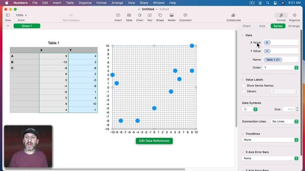
Task: Open the View sidebar toolbar button
Action: click(8, 15)
